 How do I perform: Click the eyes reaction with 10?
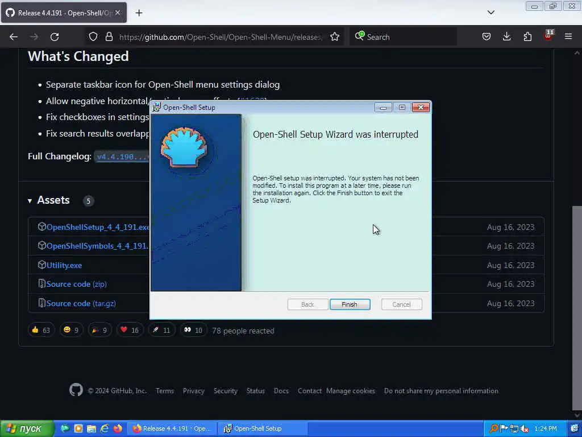click(193, 330)
